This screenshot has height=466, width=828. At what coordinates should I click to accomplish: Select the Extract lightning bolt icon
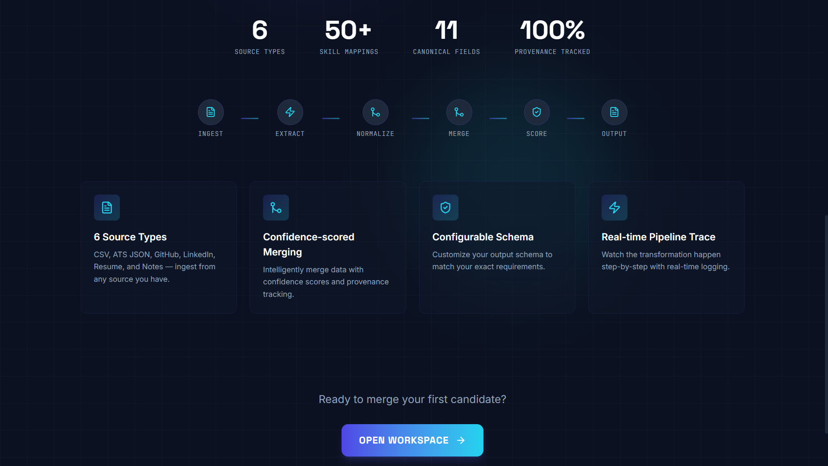click(290, 112)
